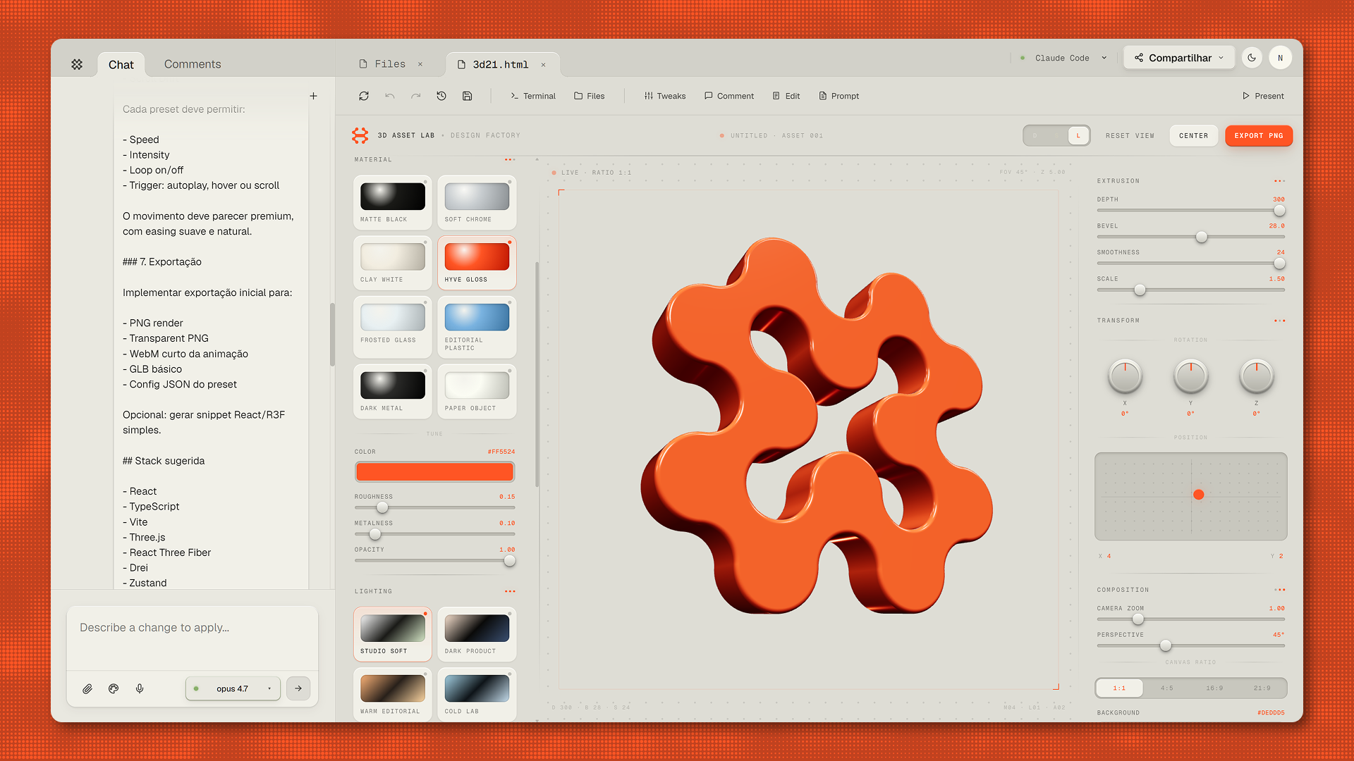Activate the microphone icon
The width and height of the screenshot is (1354, 761).
pyautogui.click(x=140, y=688)
